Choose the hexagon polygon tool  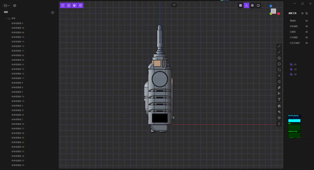pos(279,64)
